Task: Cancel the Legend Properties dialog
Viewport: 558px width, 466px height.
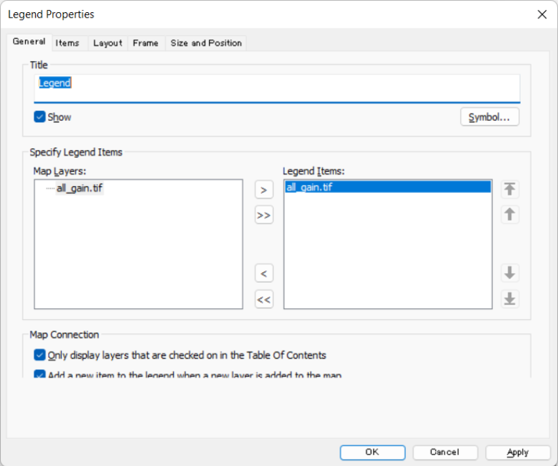Action: point(445,452)
